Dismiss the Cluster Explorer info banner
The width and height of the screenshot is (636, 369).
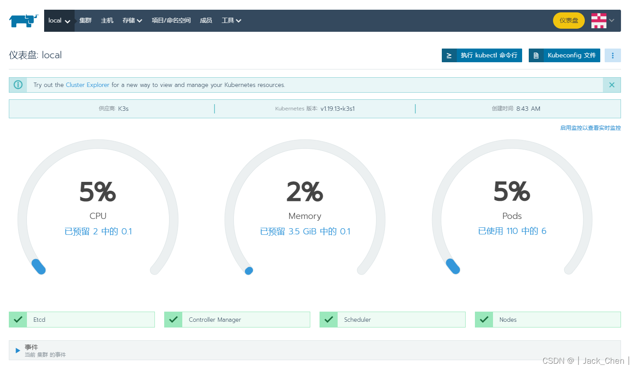click(x=611, y=85)
